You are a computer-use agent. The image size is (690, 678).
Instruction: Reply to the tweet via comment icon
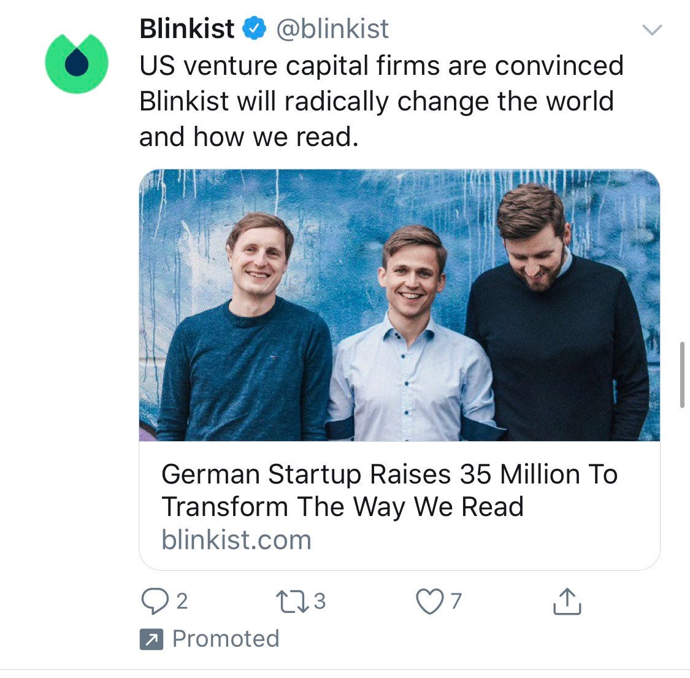pos(155,601)
